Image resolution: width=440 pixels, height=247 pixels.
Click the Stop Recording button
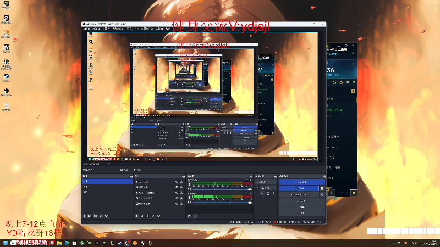point(299,188)
